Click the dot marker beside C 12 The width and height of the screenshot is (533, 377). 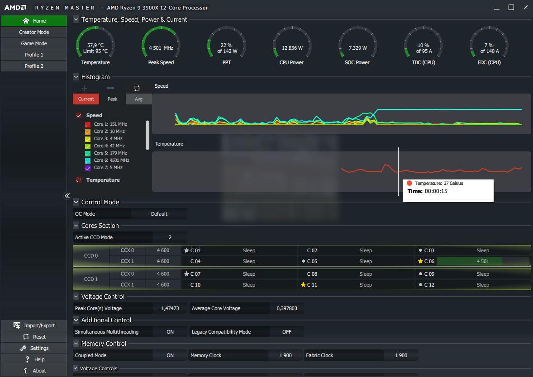tap(420, 285)
